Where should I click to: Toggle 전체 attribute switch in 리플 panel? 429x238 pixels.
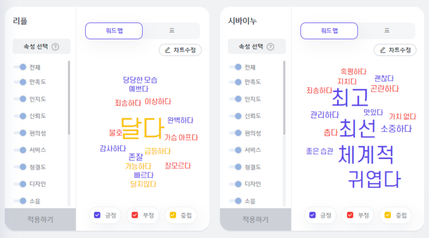click(x=20, y=67)
